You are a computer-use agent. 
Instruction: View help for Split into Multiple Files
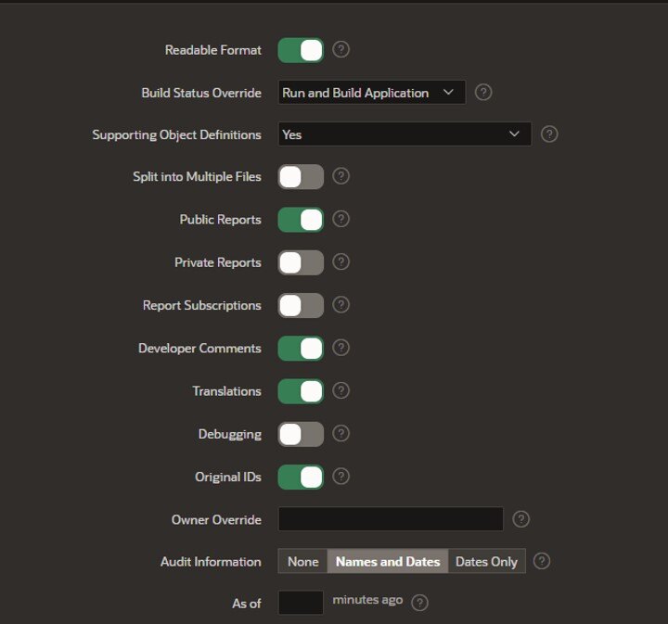340,176
